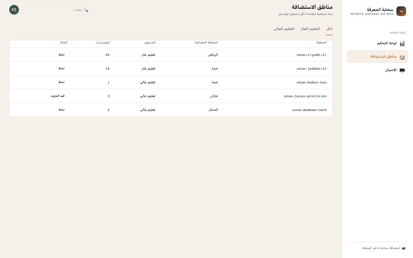Screen dimensions: 413x258
Task: Click تعليم عالي level in zone-jazan-provision row
Action: (148, 96)
